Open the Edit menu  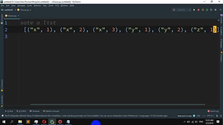[8, 6]
